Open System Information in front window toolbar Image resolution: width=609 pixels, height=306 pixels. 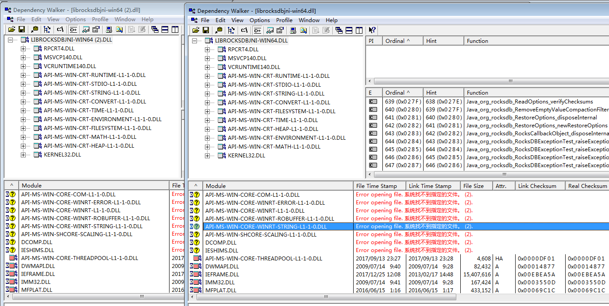coord(293,30)
